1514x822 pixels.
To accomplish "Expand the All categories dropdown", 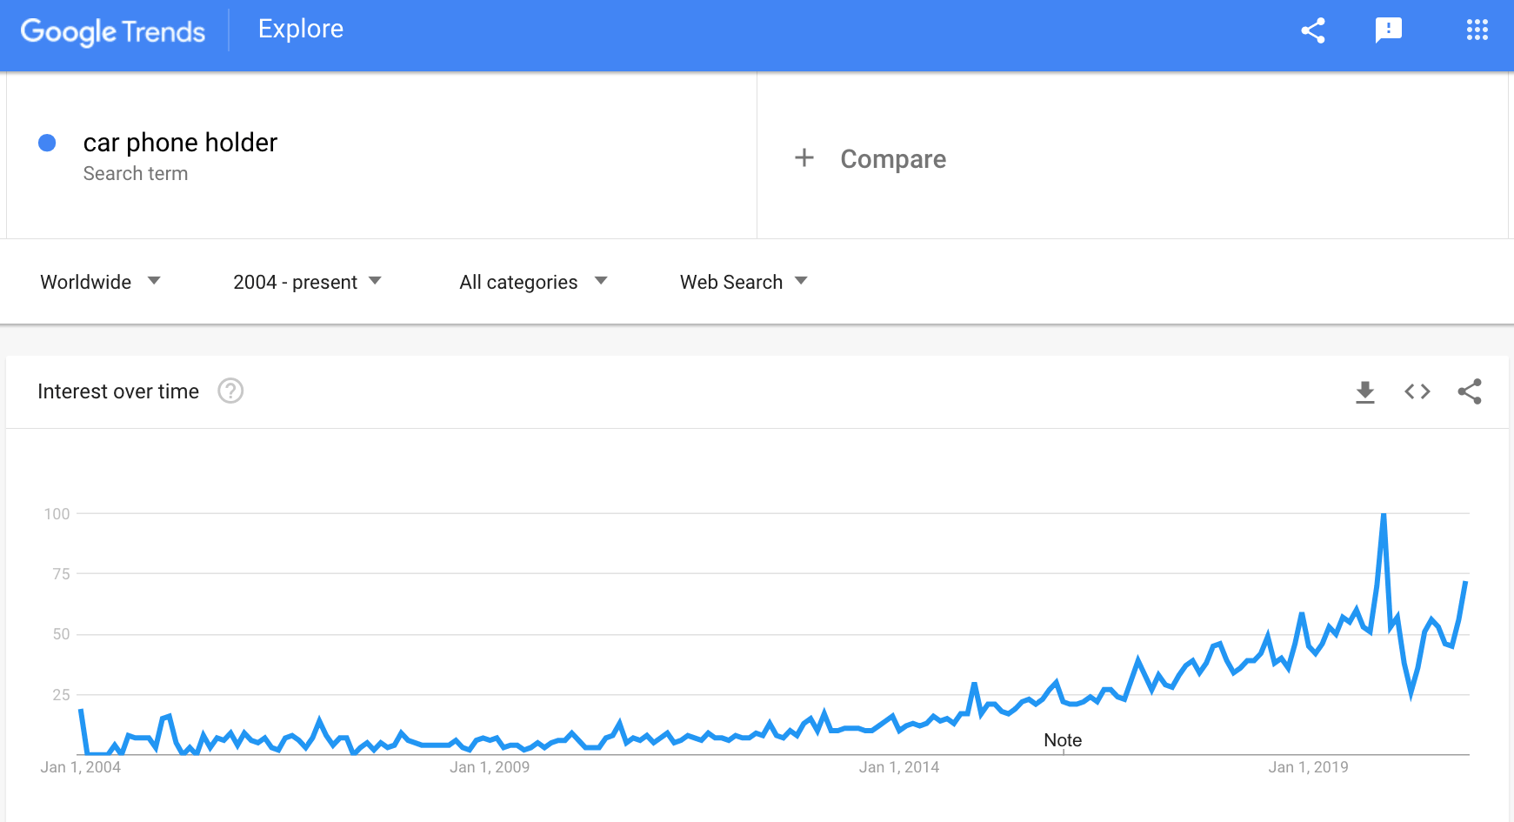I will 533,282.
